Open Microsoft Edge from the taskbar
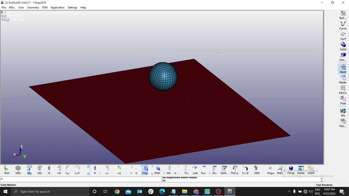The image size is (349, 196). 162,191
